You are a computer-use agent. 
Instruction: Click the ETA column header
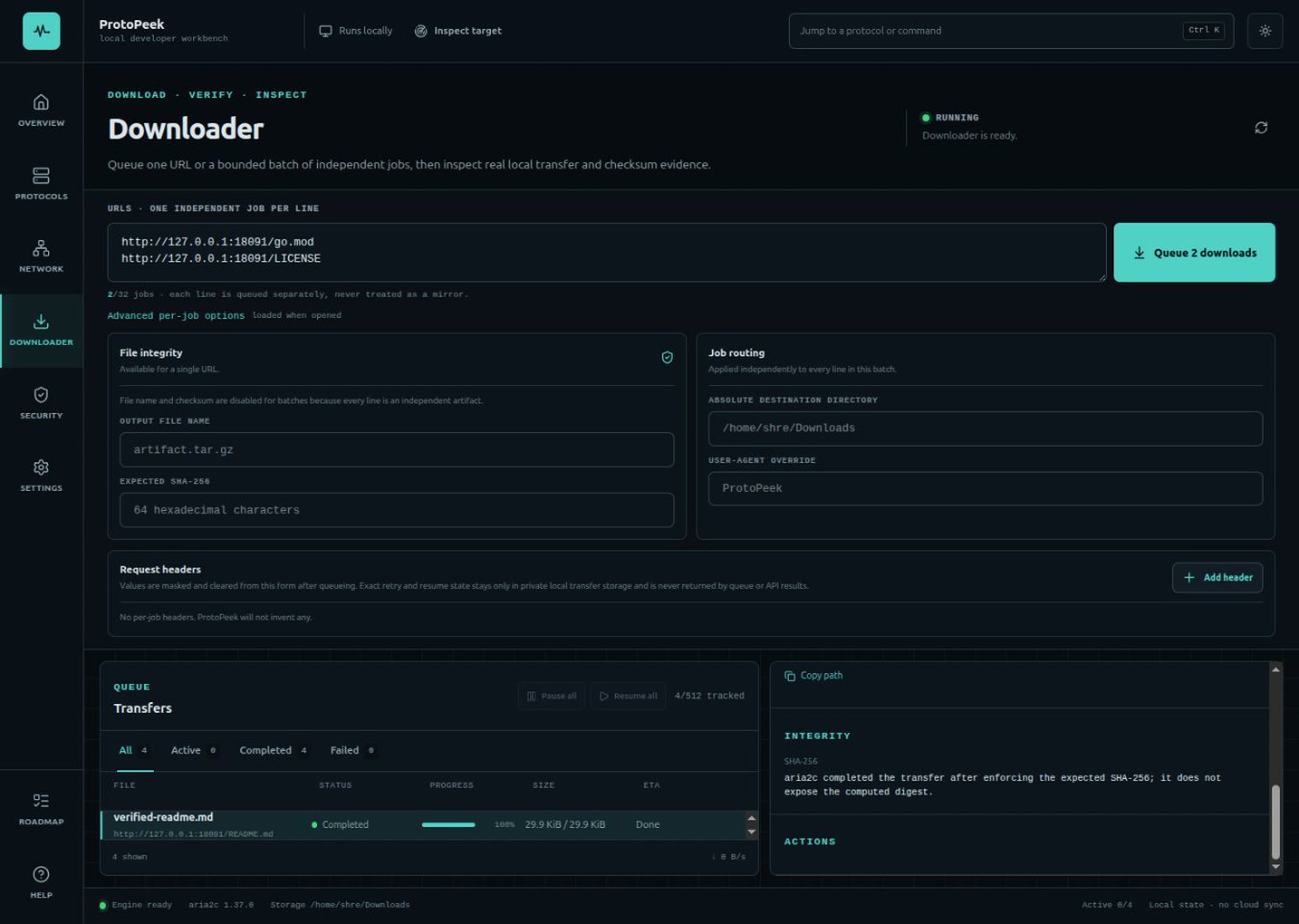652,785
